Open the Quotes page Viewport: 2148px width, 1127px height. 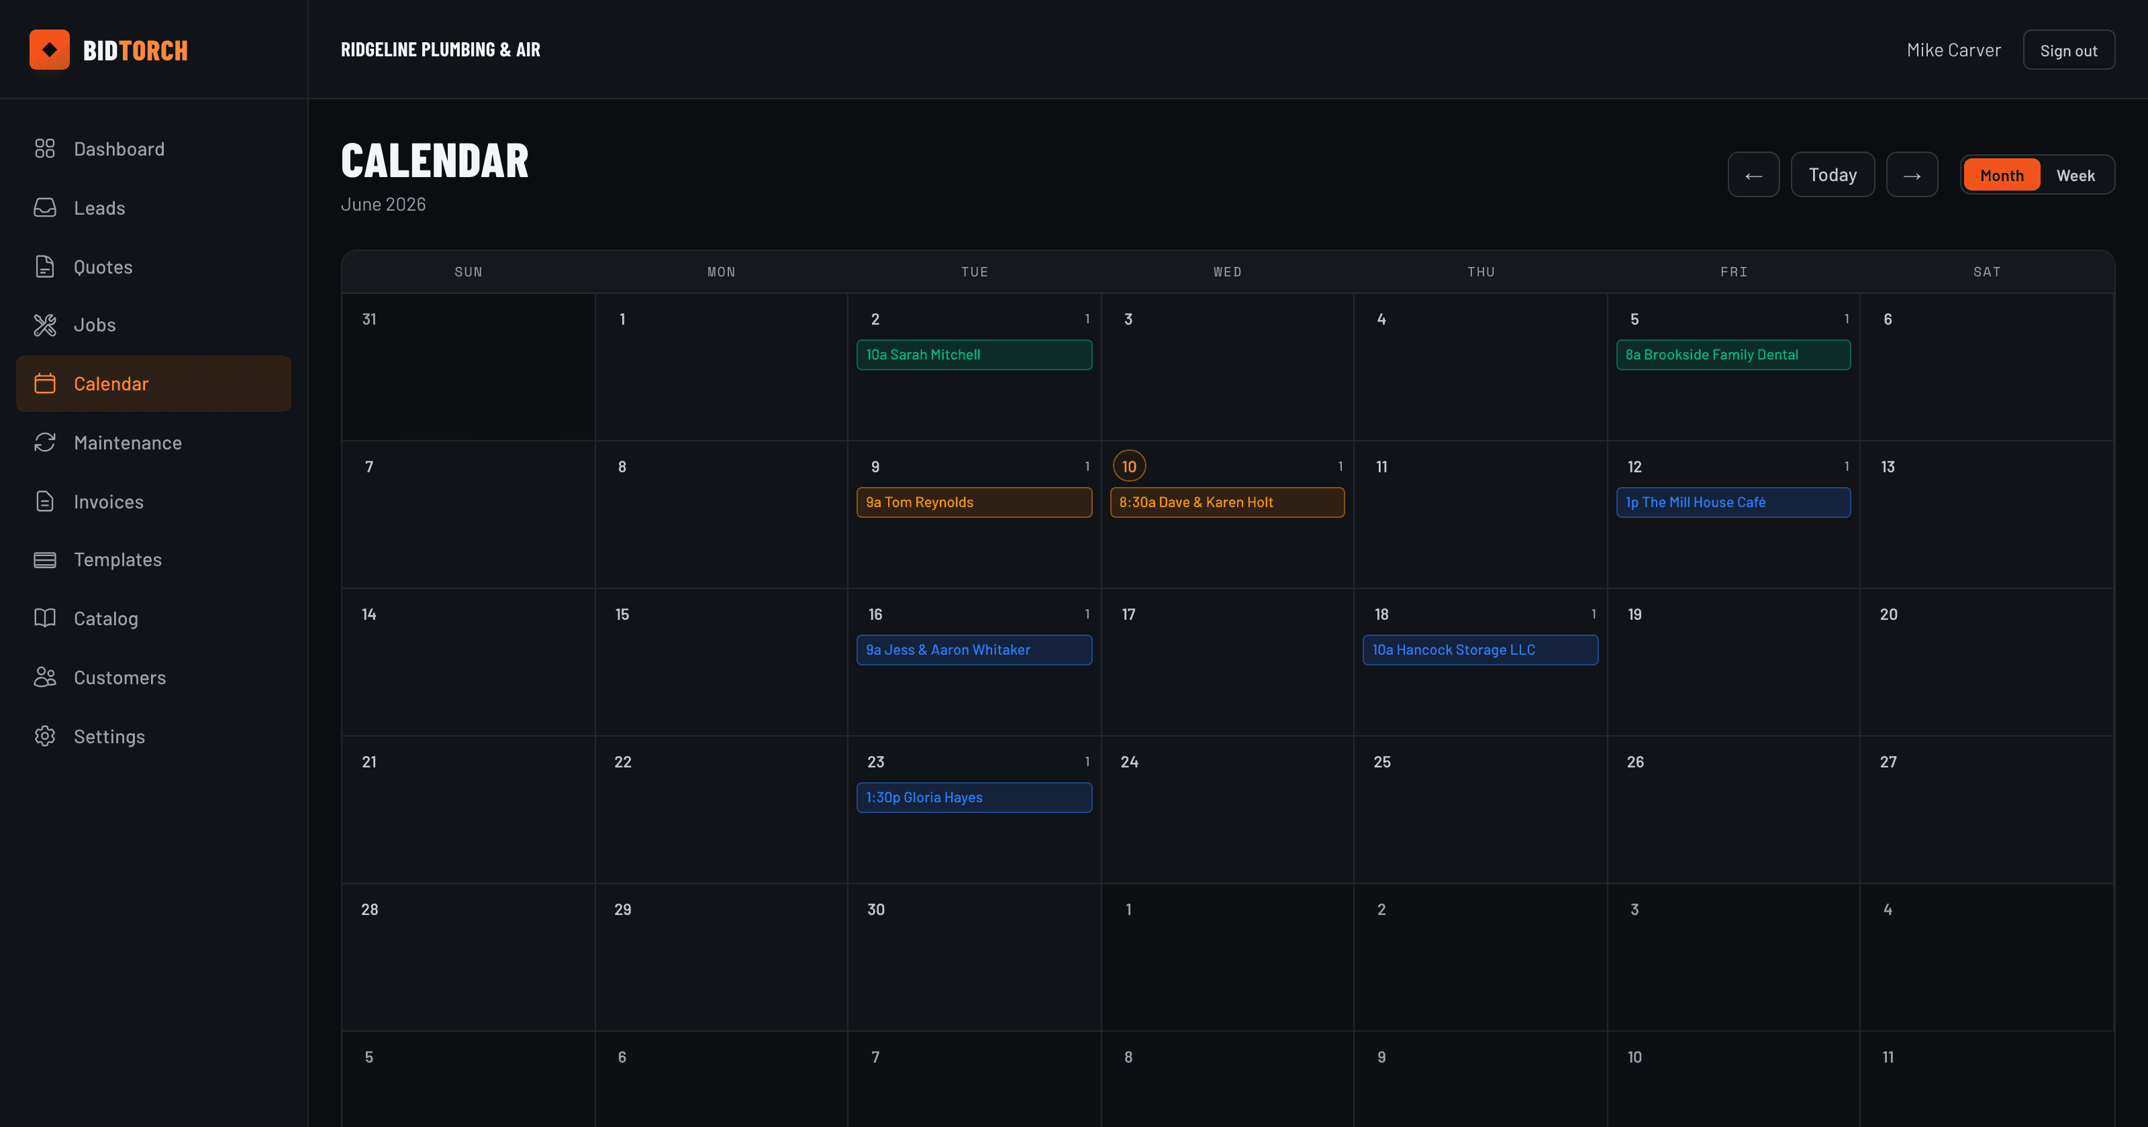pyautogui.click(x=154, y=267)
